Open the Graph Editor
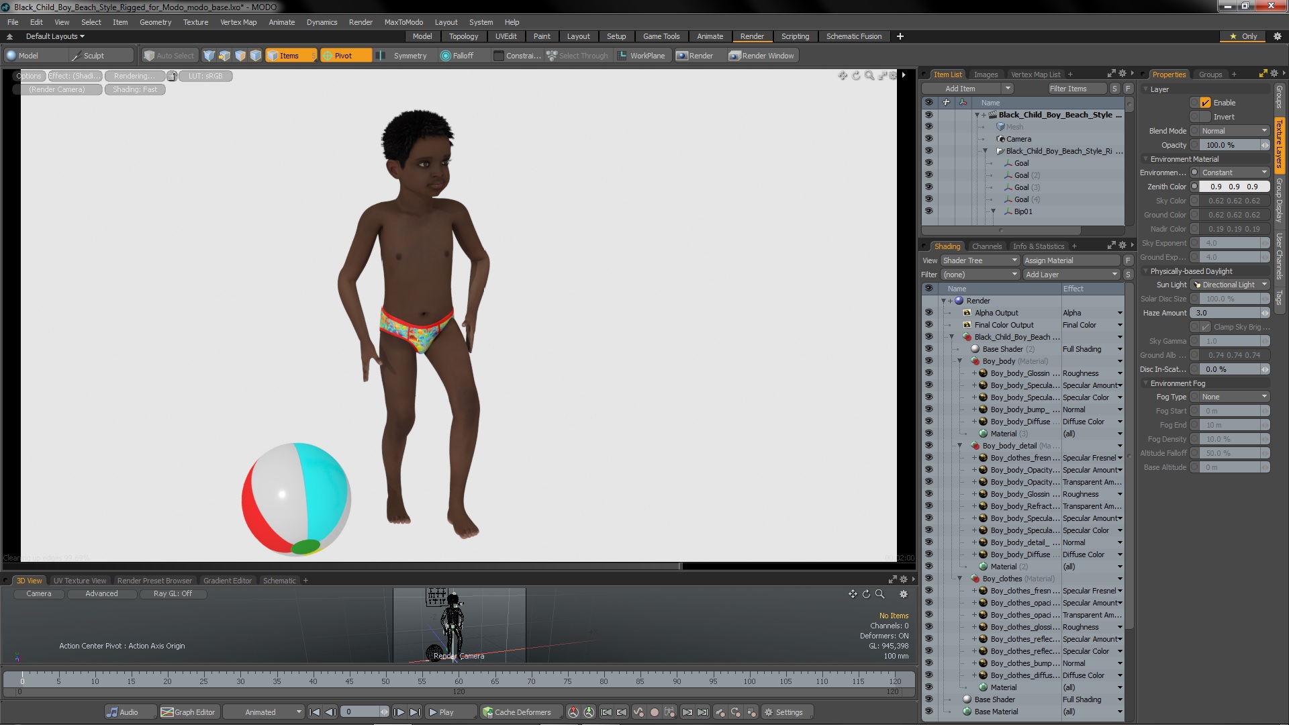The image size is (1289, 725). tap(189, 712)
